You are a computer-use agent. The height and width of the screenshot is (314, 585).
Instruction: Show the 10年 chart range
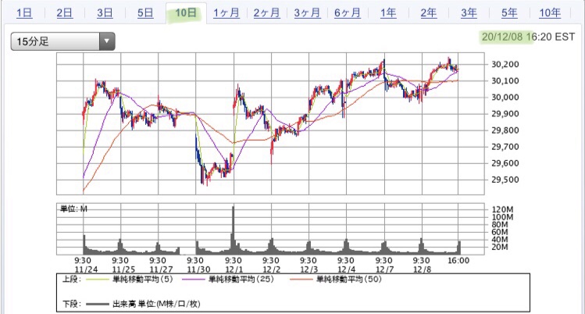(550, 13)
